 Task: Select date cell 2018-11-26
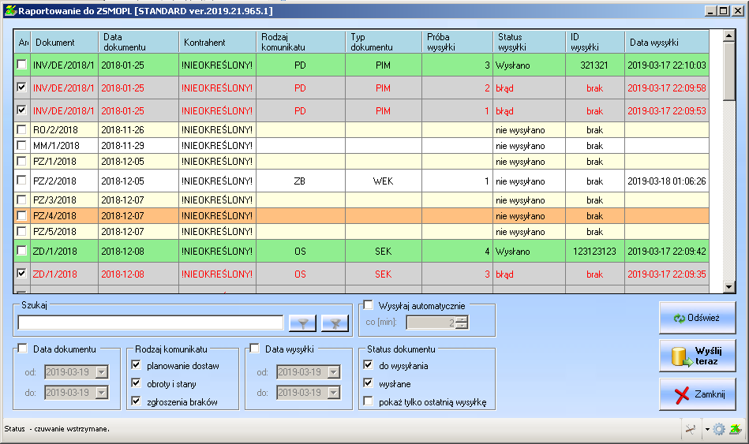click(139, 130)
